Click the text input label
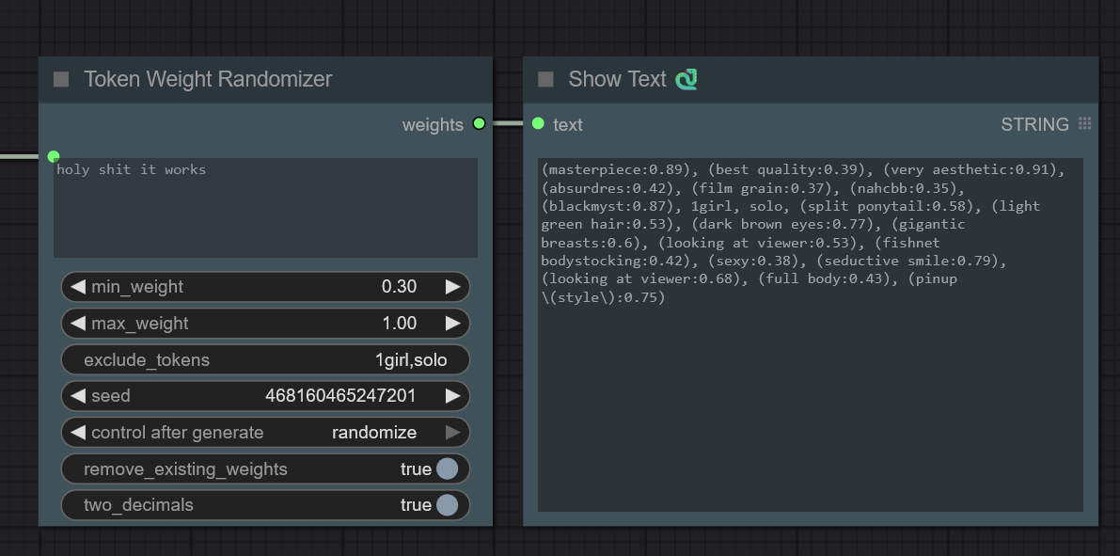 click(568, 124)
